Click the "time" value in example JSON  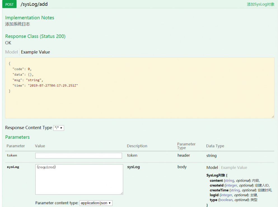pos(53,85)
